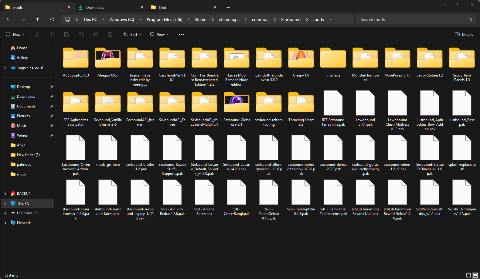
Task: Open Desktop in quick access
Action: tap(23, 87)
